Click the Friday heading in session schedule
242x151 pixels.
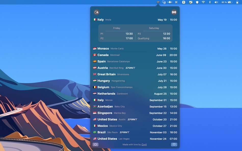tap(117, 28)
